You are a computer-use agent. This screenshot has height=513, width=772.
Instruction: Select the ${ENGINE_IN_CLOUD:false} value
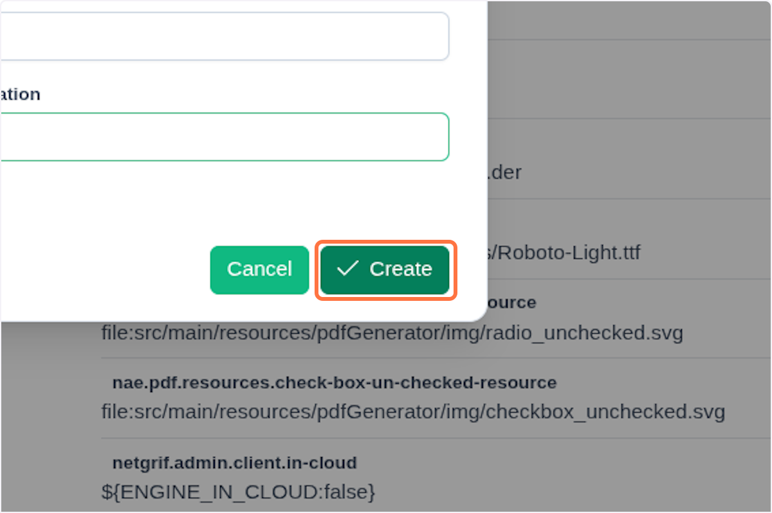(238, 492)
